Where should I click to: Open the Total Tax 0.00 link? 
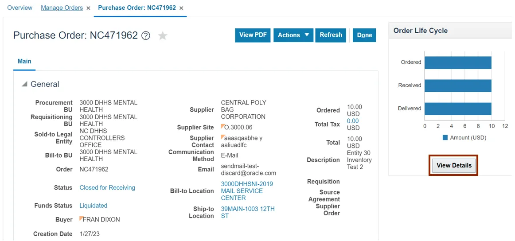tap(353, 121)
